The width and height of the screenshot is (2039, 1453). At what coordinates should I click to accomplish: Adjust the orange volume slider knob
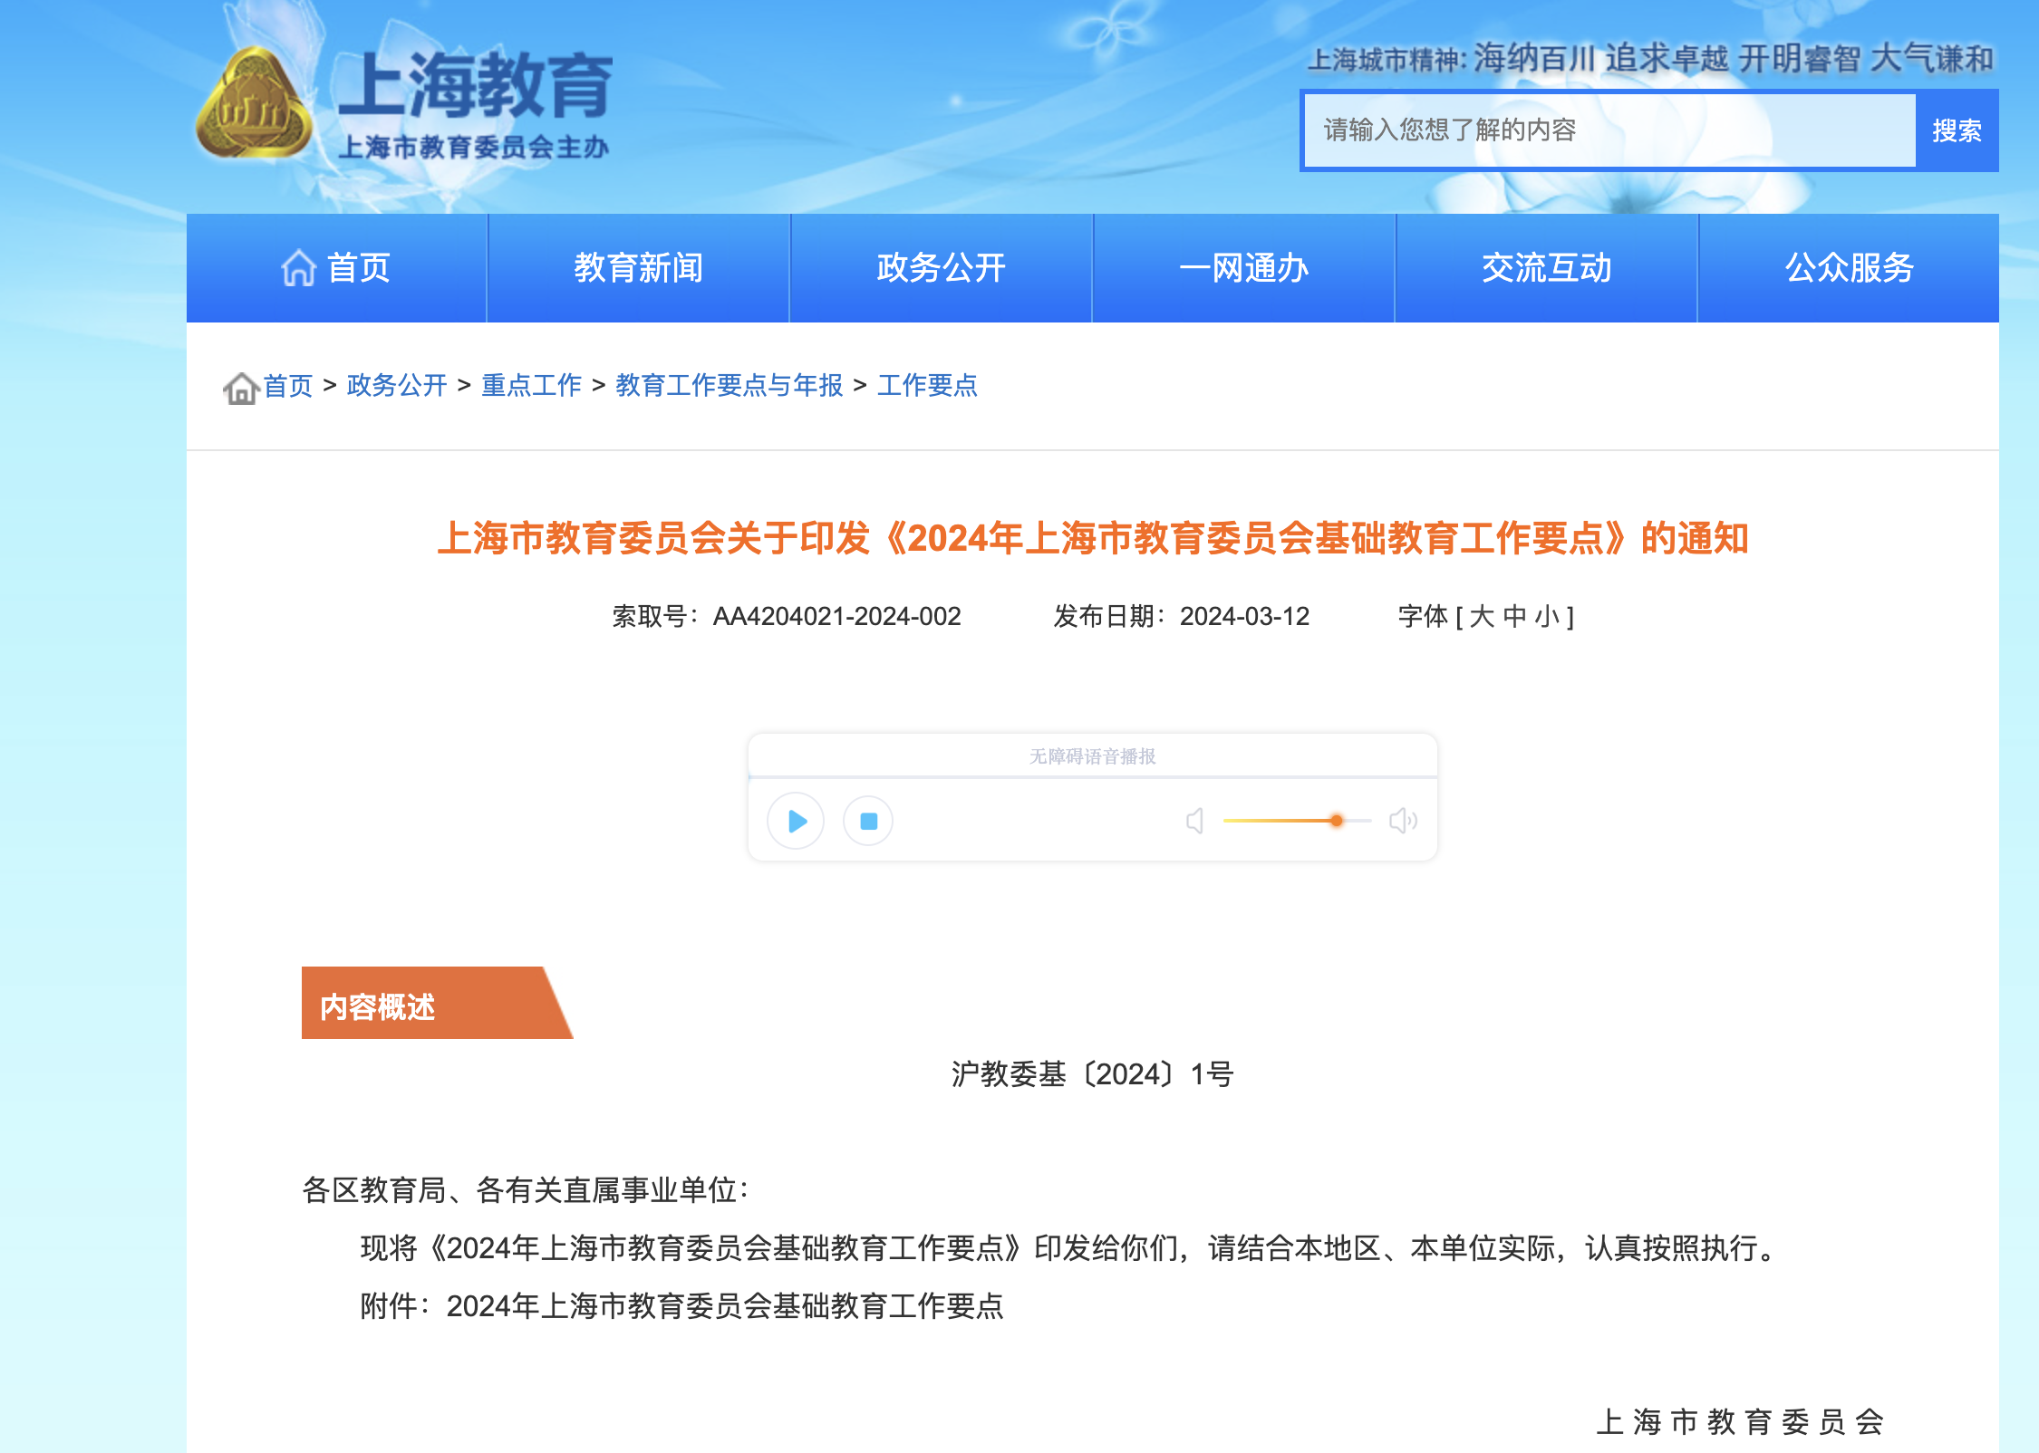coord(1337,821)
